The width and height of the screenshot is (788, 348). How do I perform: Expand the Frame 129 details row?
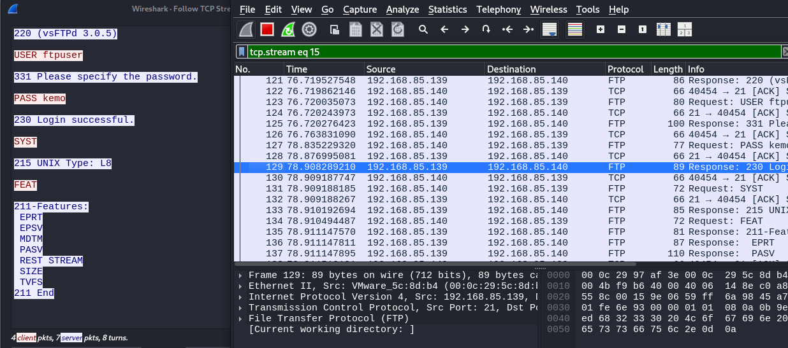point(240,275)
